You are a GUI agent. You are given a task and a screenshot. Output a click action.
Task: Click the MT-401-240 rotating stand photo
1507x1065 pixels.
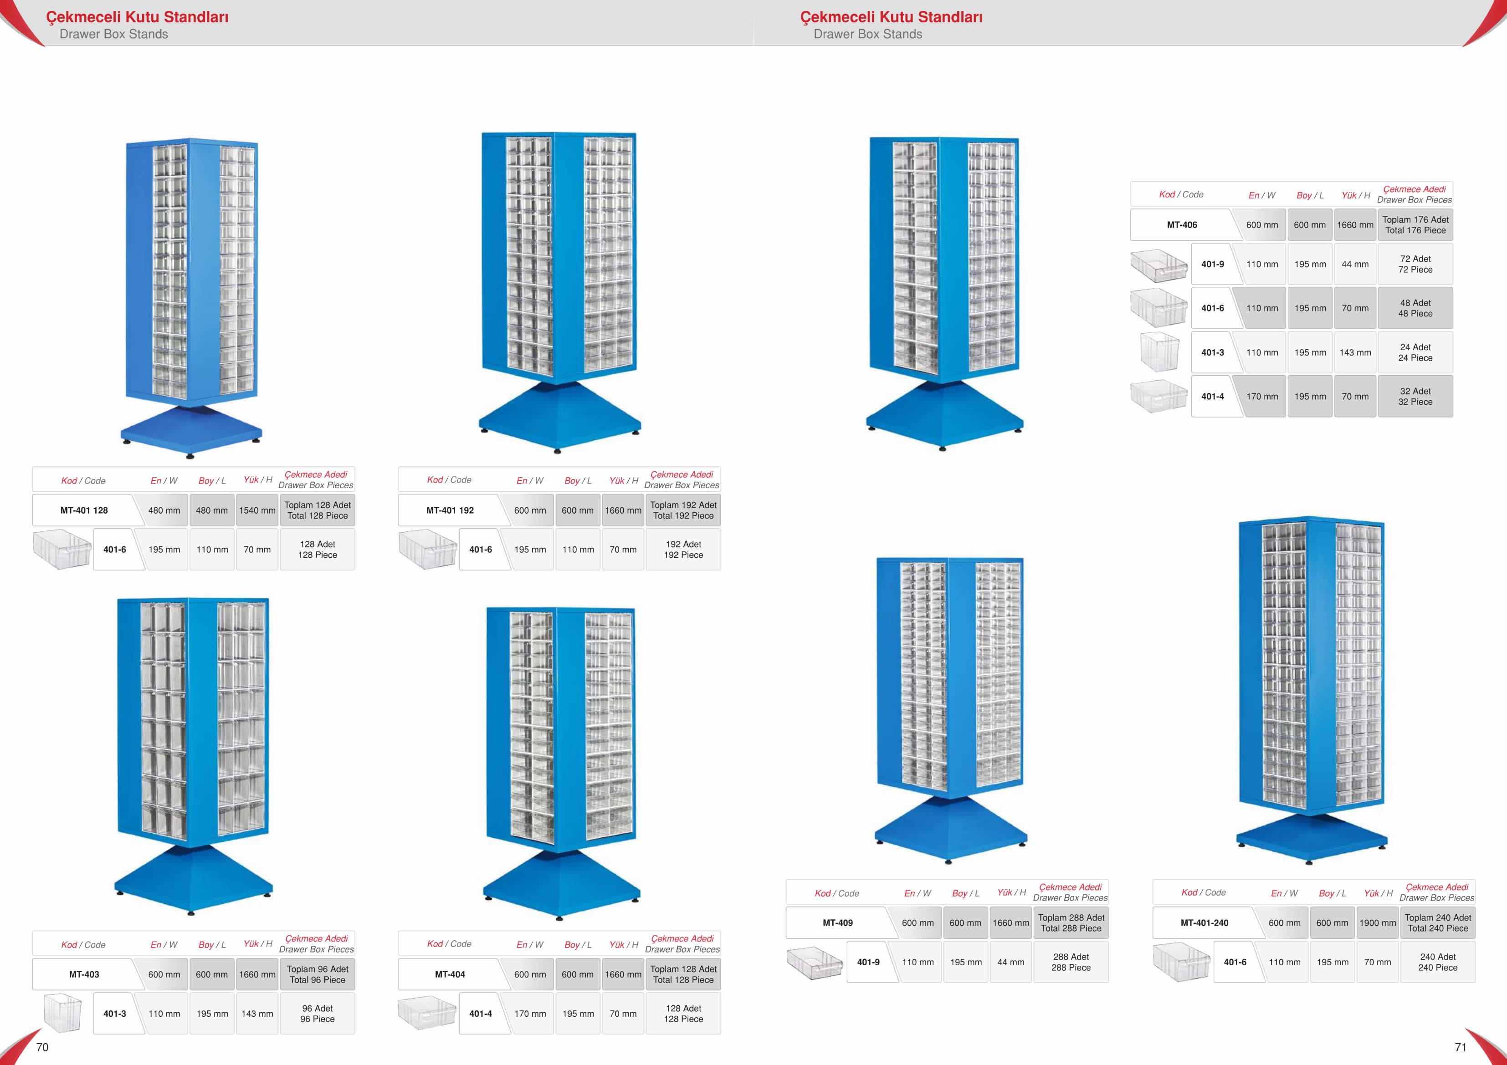(1312, 690)
